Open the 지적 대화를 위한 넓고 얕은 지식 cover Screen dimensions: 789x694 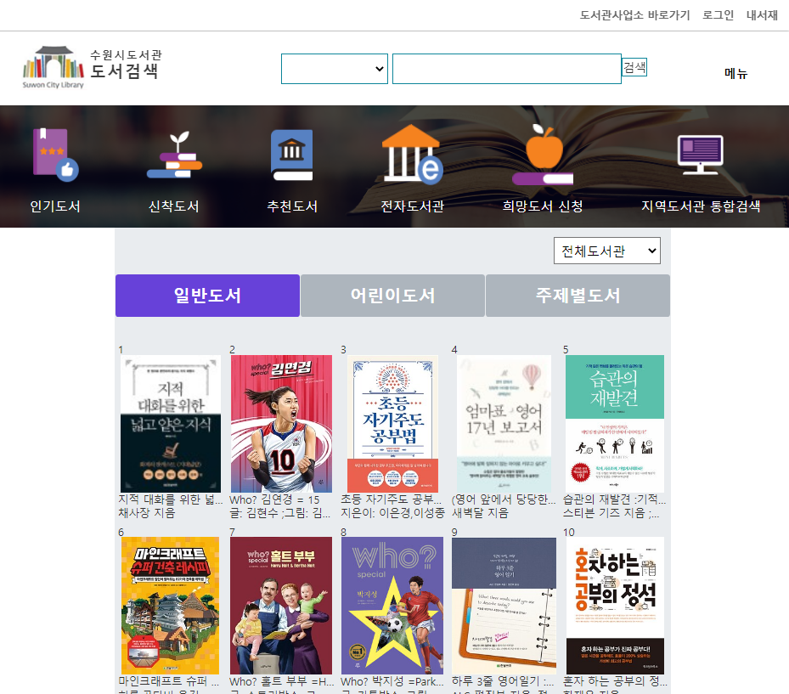coord(171,424)
